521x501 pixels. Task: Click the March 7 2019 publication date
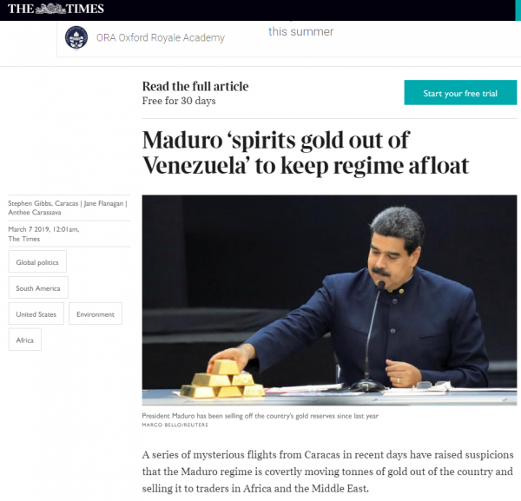29,229
